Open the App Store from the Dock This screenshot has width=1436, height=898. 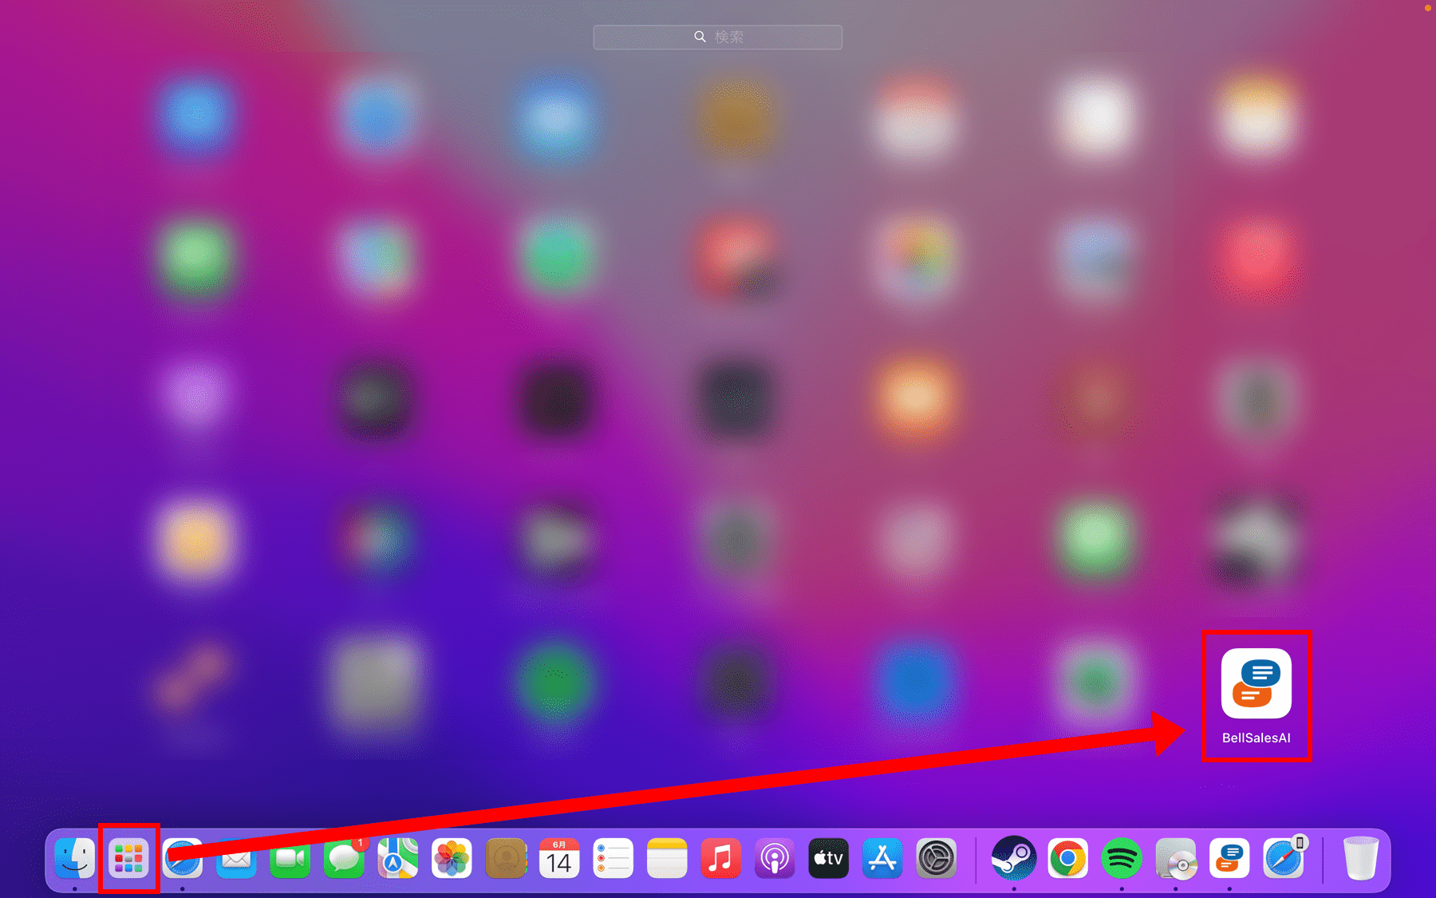(x=882, y=859)
